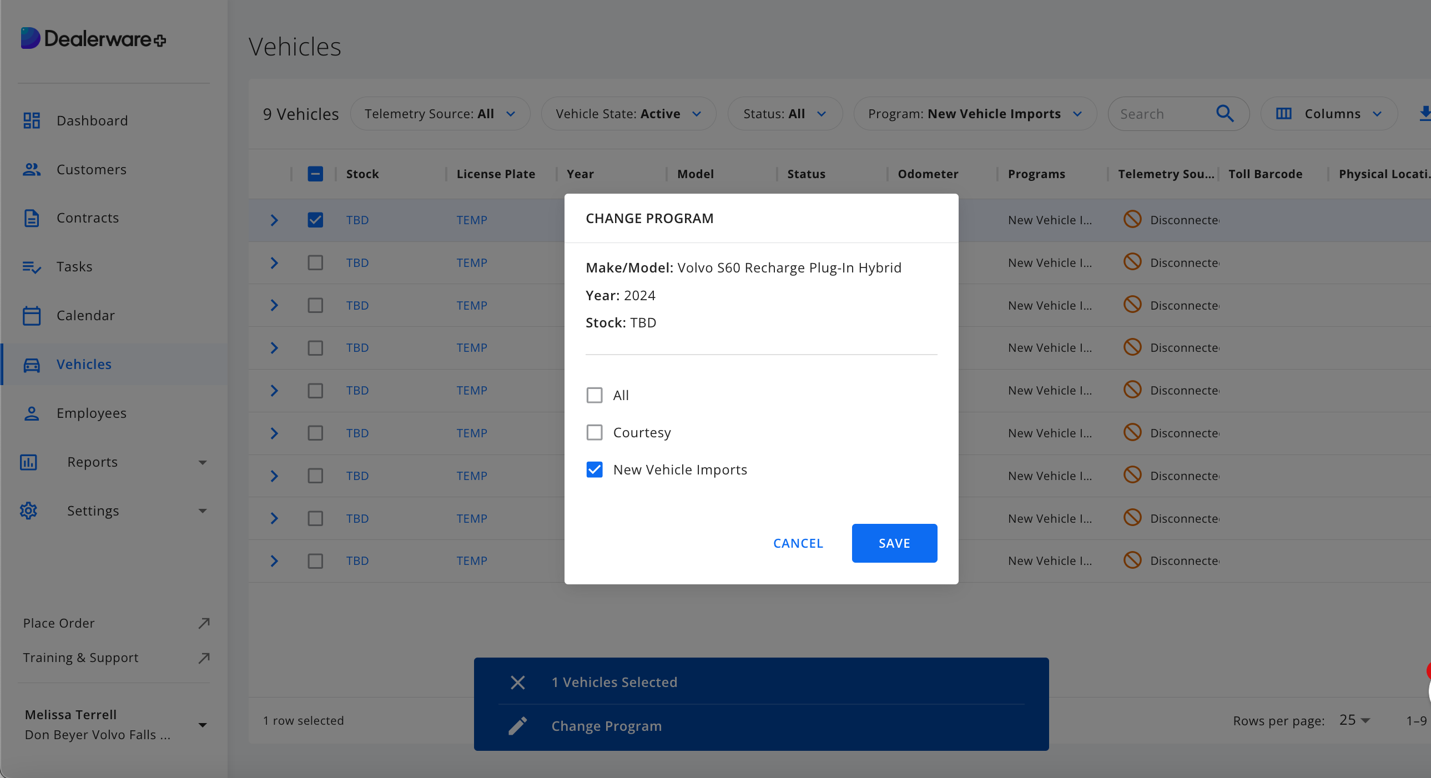Click the Disconnected telemetry icon in the last row
Viewport: 1431px width, 778px height.
point(1132,560)
